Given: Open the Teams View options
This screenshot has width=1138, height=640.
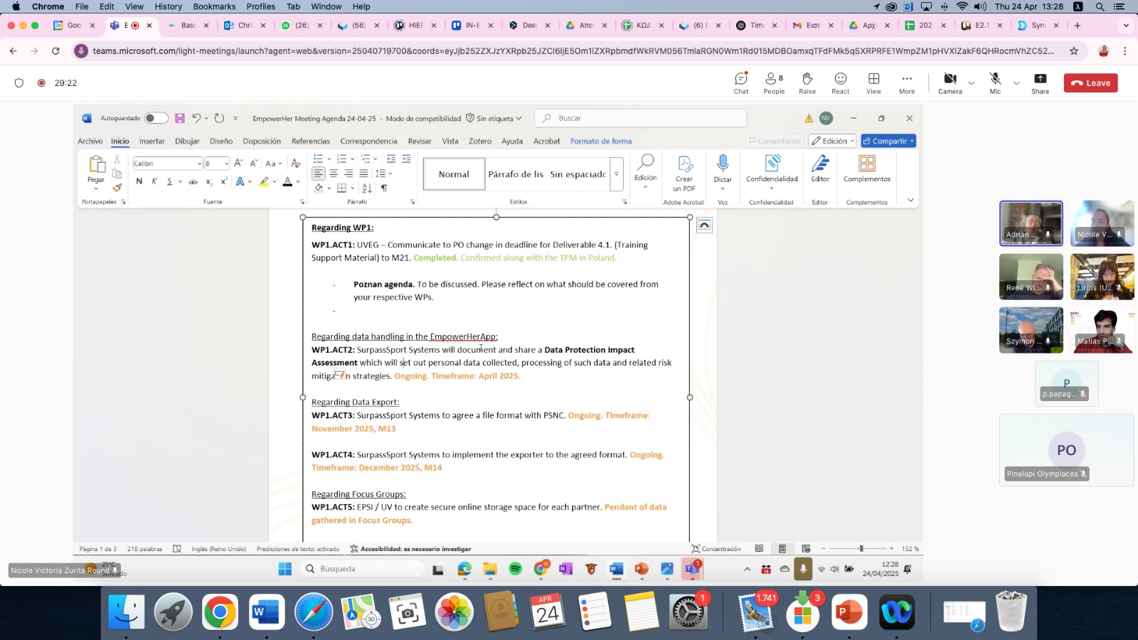Looking at the screenshot, I should 873,82.
